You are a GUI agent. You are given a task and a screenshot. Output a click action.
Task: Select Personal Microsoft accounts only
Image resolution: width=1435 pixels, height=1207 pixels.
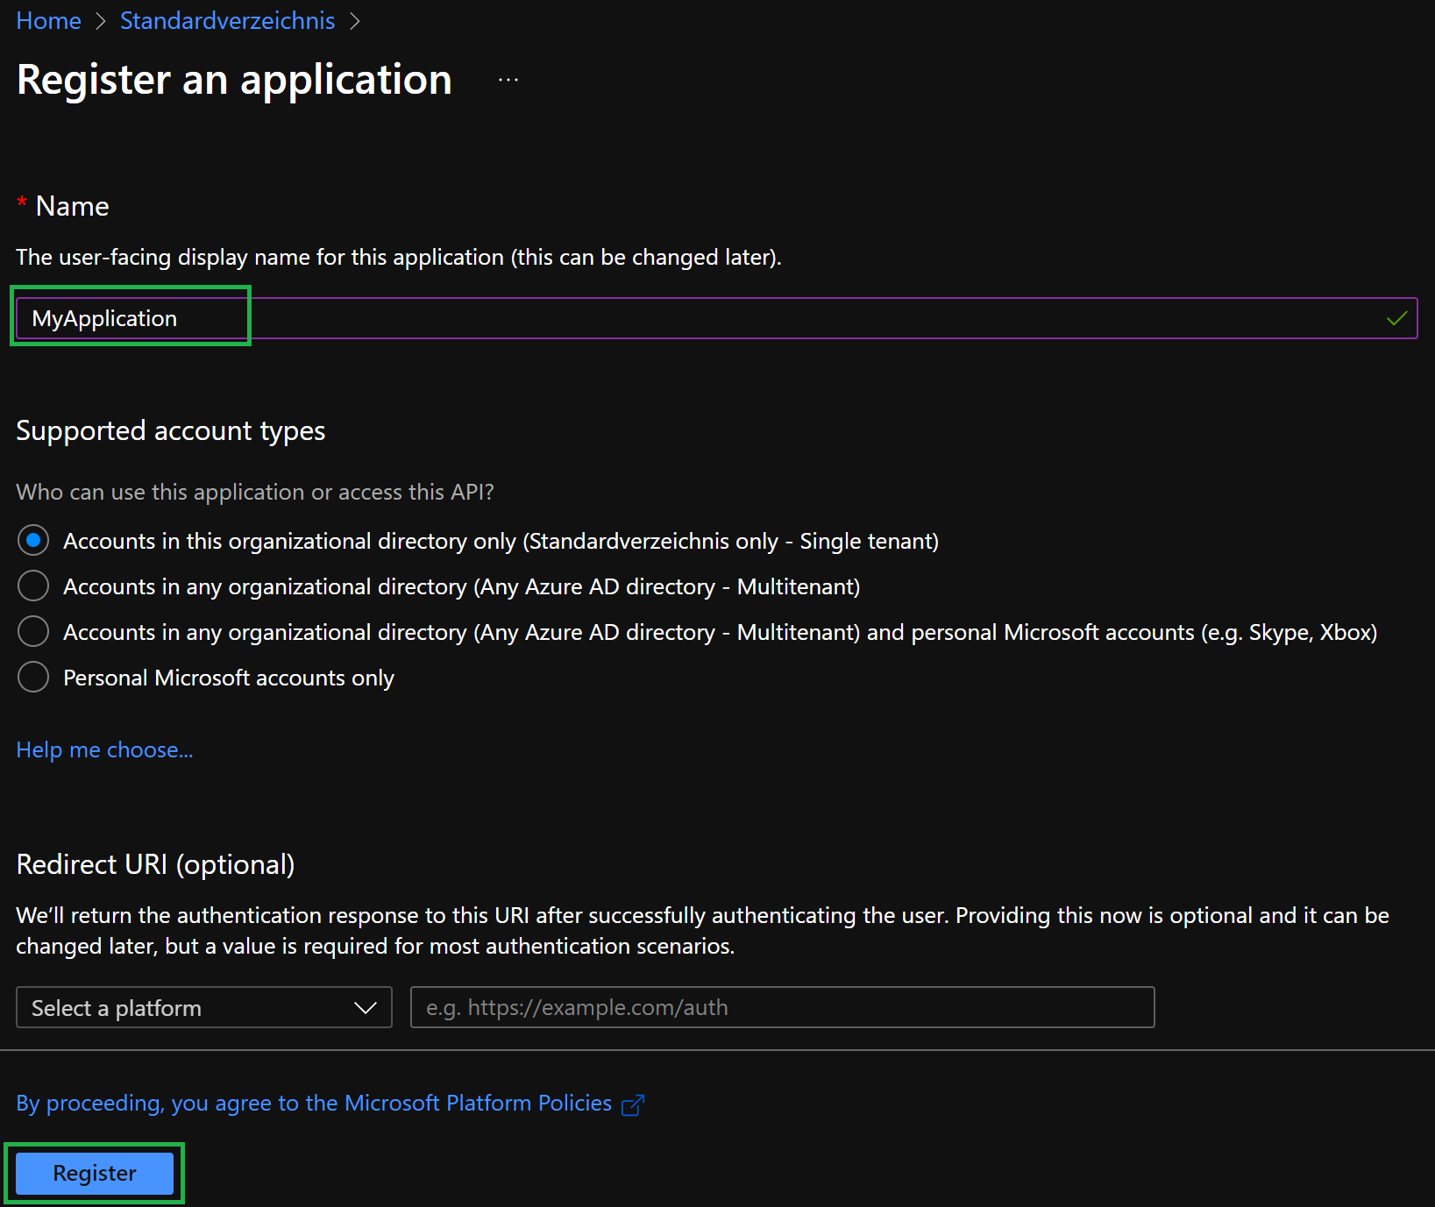33,678
